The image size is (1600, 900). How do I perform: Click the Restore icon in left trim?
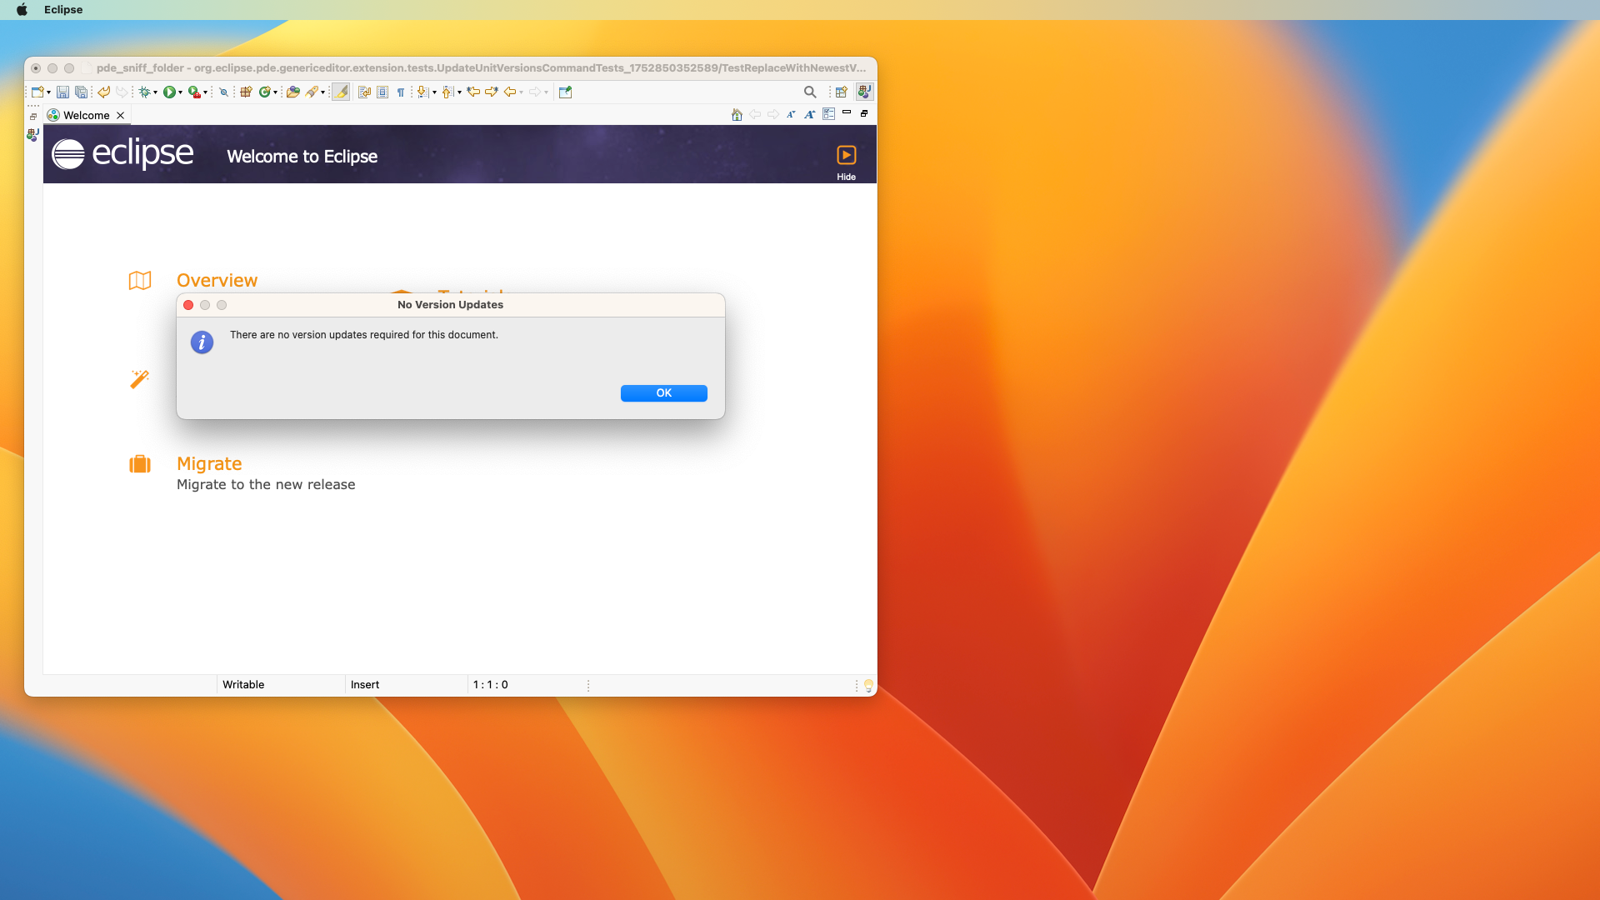click(x=33, y=117)
